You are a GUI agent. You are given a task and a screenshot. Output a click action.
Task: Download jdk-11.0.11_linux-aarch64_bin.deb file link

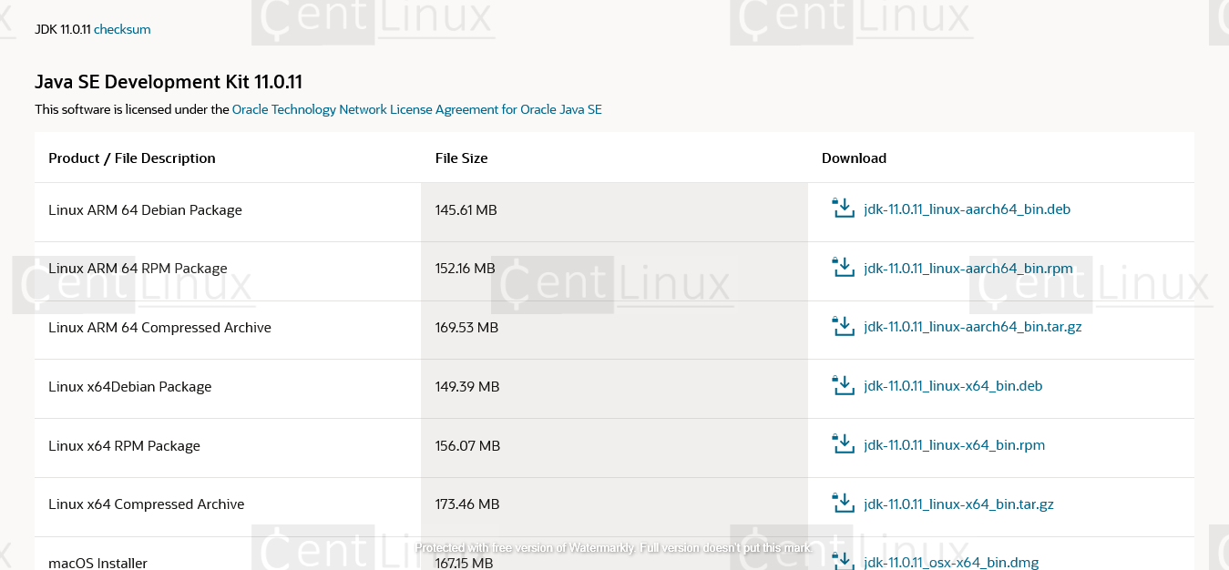(967, 209)
